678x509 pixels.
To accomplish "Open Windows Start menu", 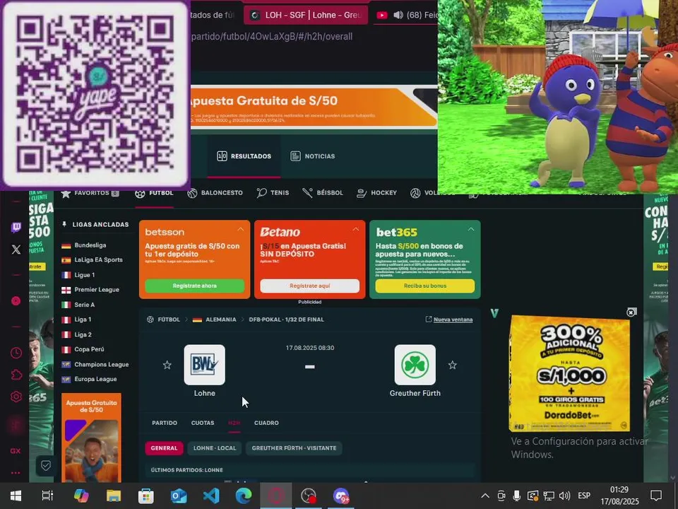I will [x=16, y=496].
